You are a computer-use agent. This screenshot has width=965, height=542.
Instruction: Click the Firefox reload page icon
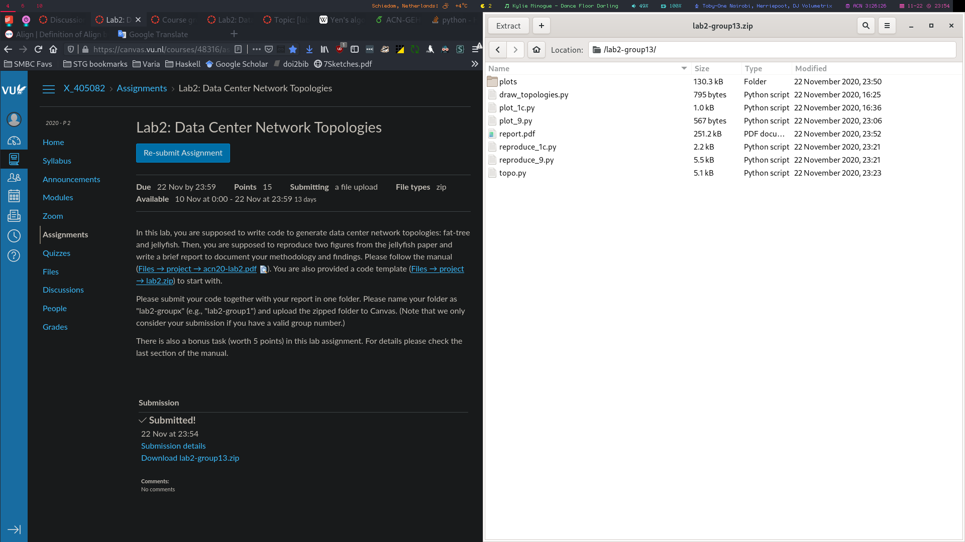coord(38,49)
